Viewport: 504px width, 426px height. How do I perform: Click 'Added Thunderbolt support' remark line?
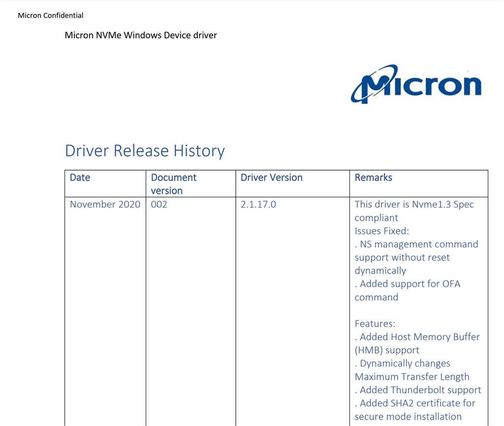point(418,390)
